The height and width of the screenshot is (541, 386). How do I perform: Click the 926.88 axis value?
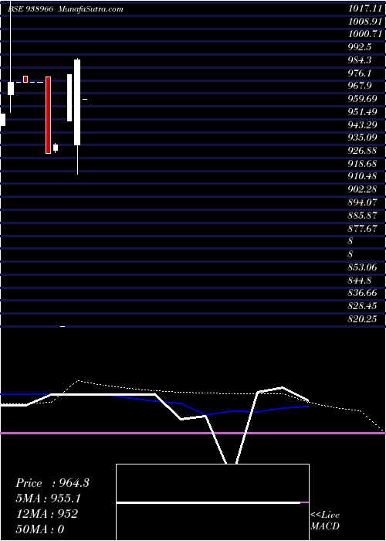[363, 151]
